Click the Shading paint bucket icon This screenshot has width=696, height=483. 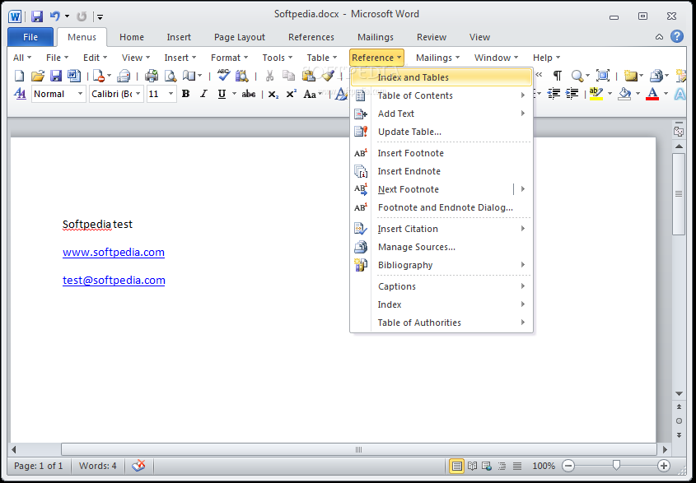[x=625, y=94]
